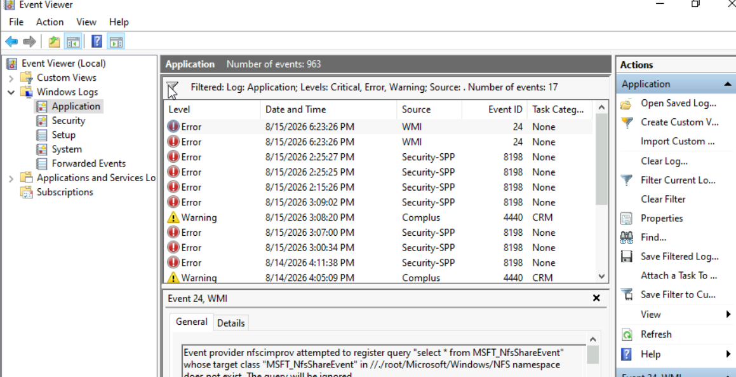The height and width of the screenshot is (377, 736).
Task: Collapse the Application section in Actions pane
Action: [x=728, y=84]
